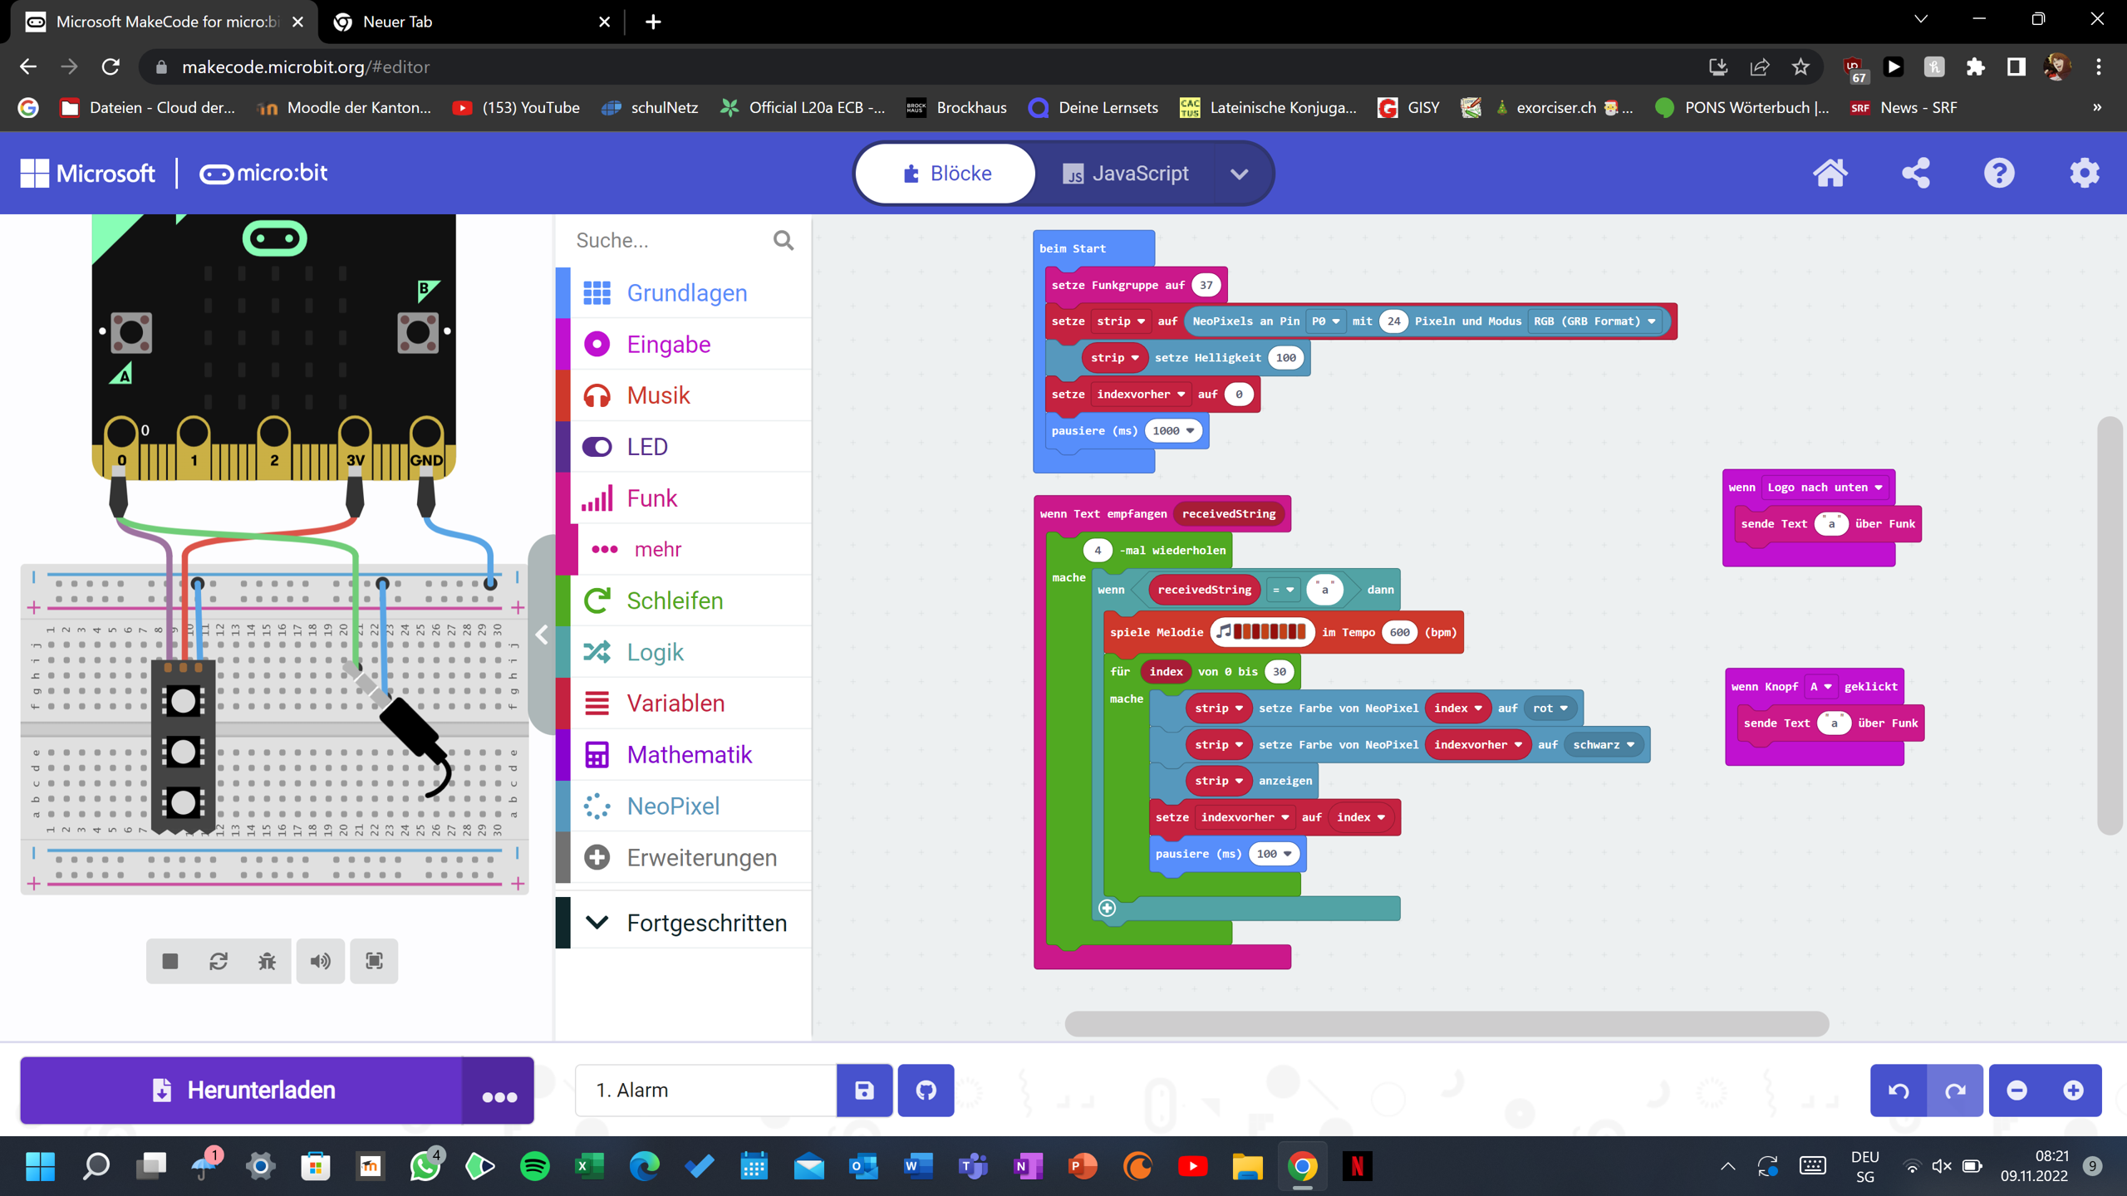Image resolution: width=2127 pixels, height=1196 pixels.
Task: Save the project with the save icon
Action: pyautogui.click(x=864, y=1090)
